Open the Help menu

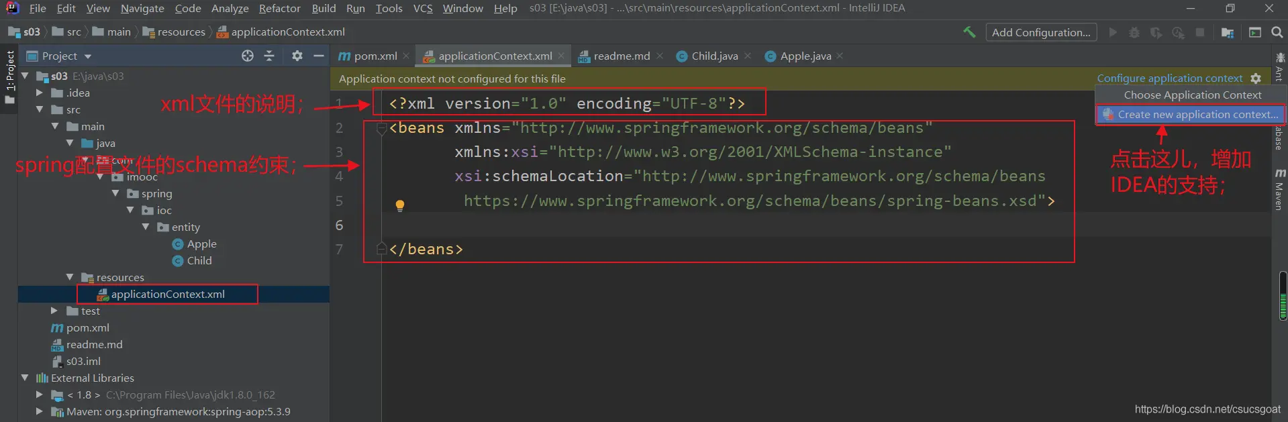tap(505, 8)
